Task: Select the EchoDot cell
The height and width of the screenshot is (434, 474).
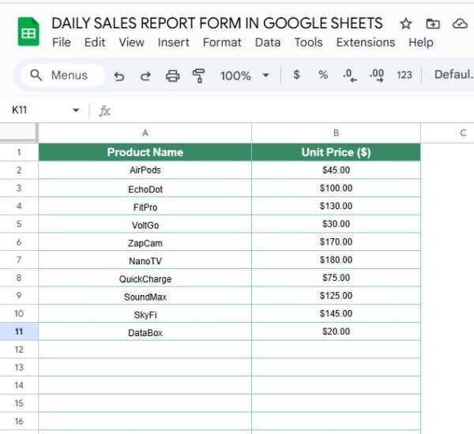Action: coord(145,188)
